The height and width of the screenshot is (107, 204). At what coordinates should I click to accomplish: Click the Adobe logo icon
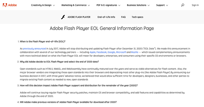(5, 5)
